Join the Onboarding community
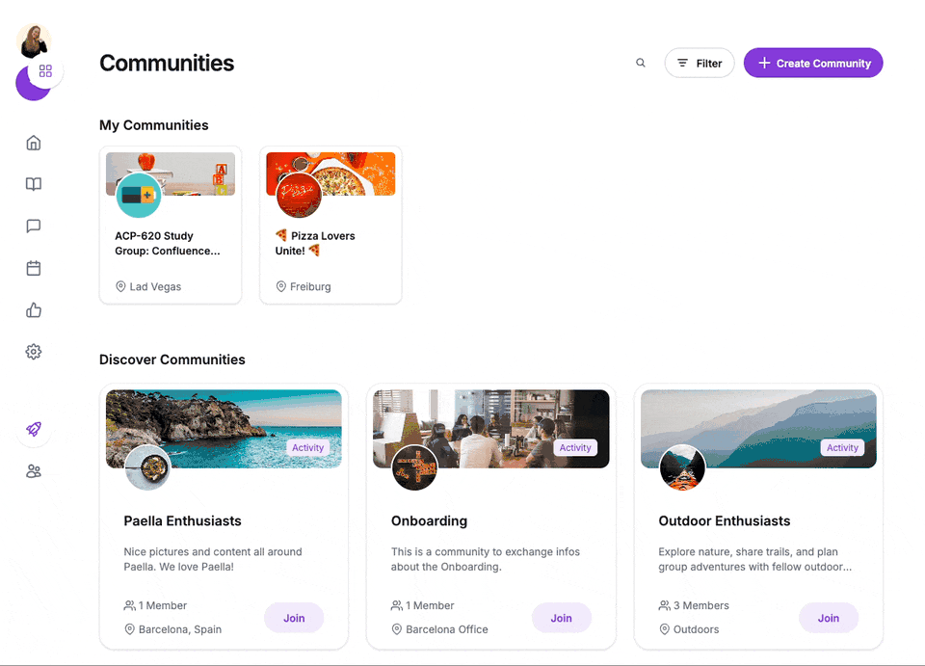925x666 pixels. pos(562,618)
